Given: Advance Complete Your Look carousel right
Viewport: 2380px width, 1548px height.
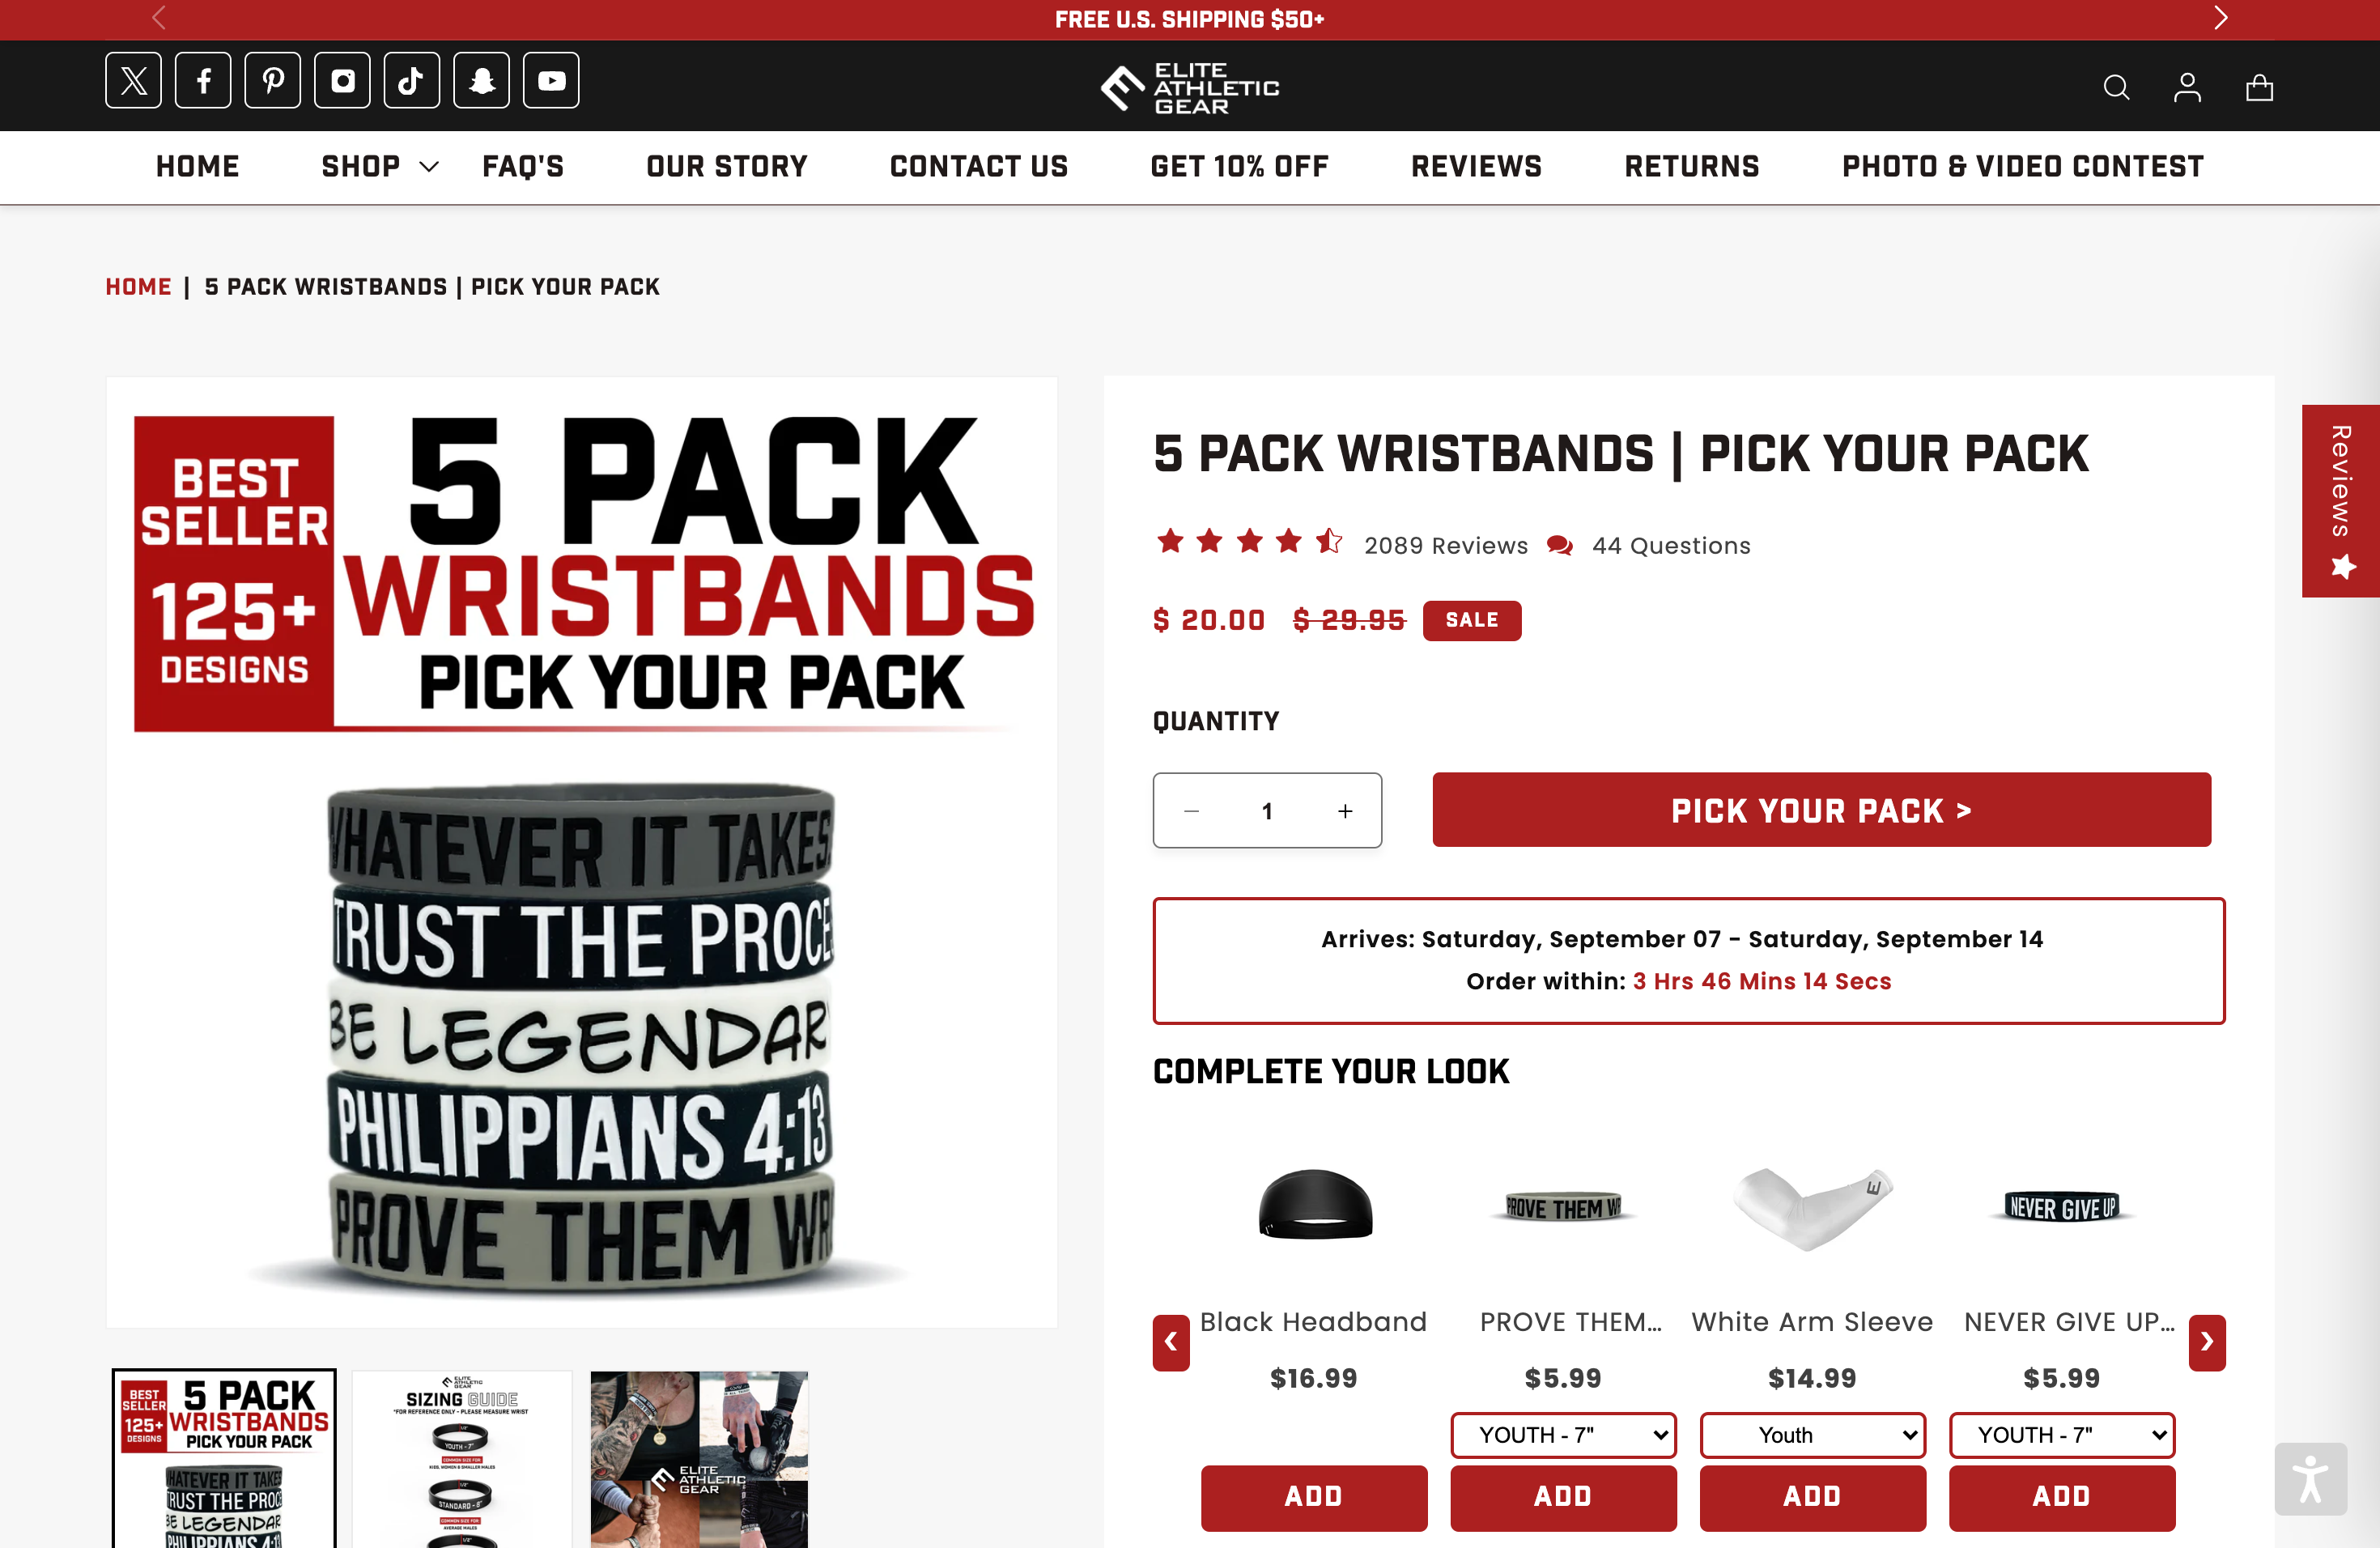Looking at the screenshot, I should (x=2206, y=1342).
